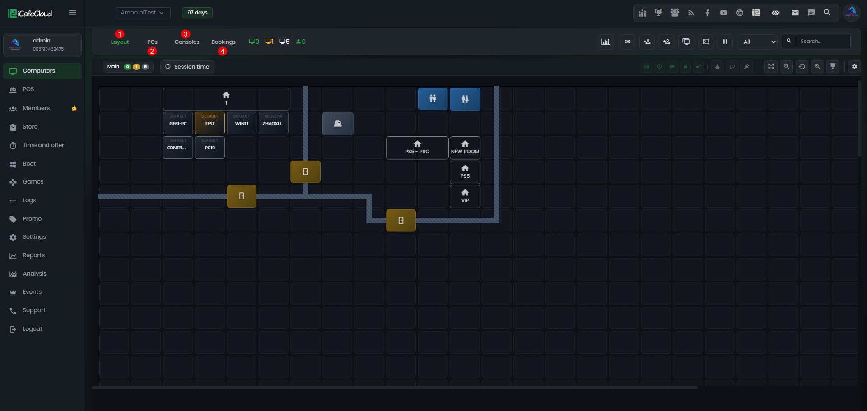The image size is (867, 411).
Task: Reset the layout view rotation
Action: tap(802, 67)
